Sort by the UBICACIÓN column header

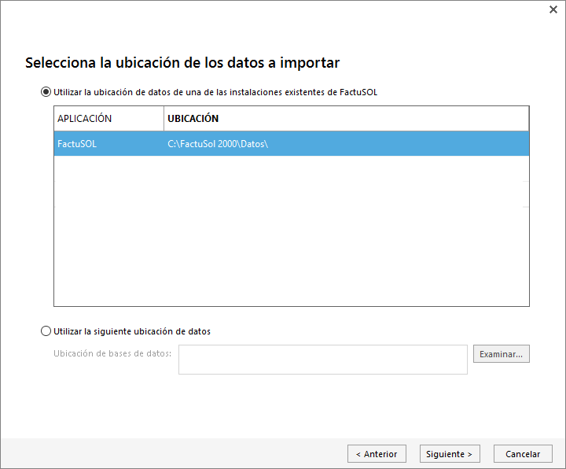[x=193, y=119]
